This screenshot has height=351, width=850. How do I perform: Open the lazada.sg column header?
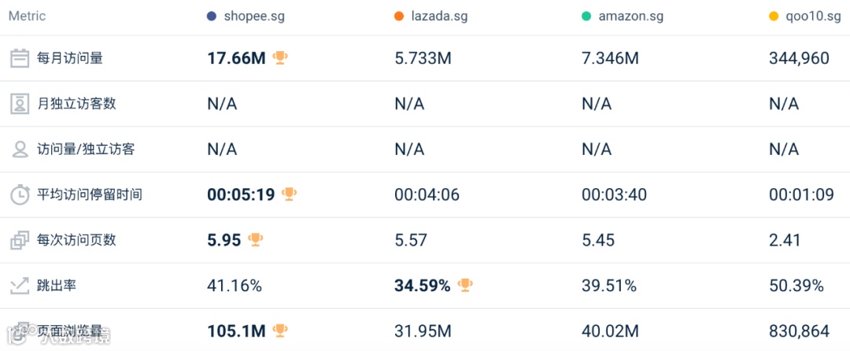(439, 17)
